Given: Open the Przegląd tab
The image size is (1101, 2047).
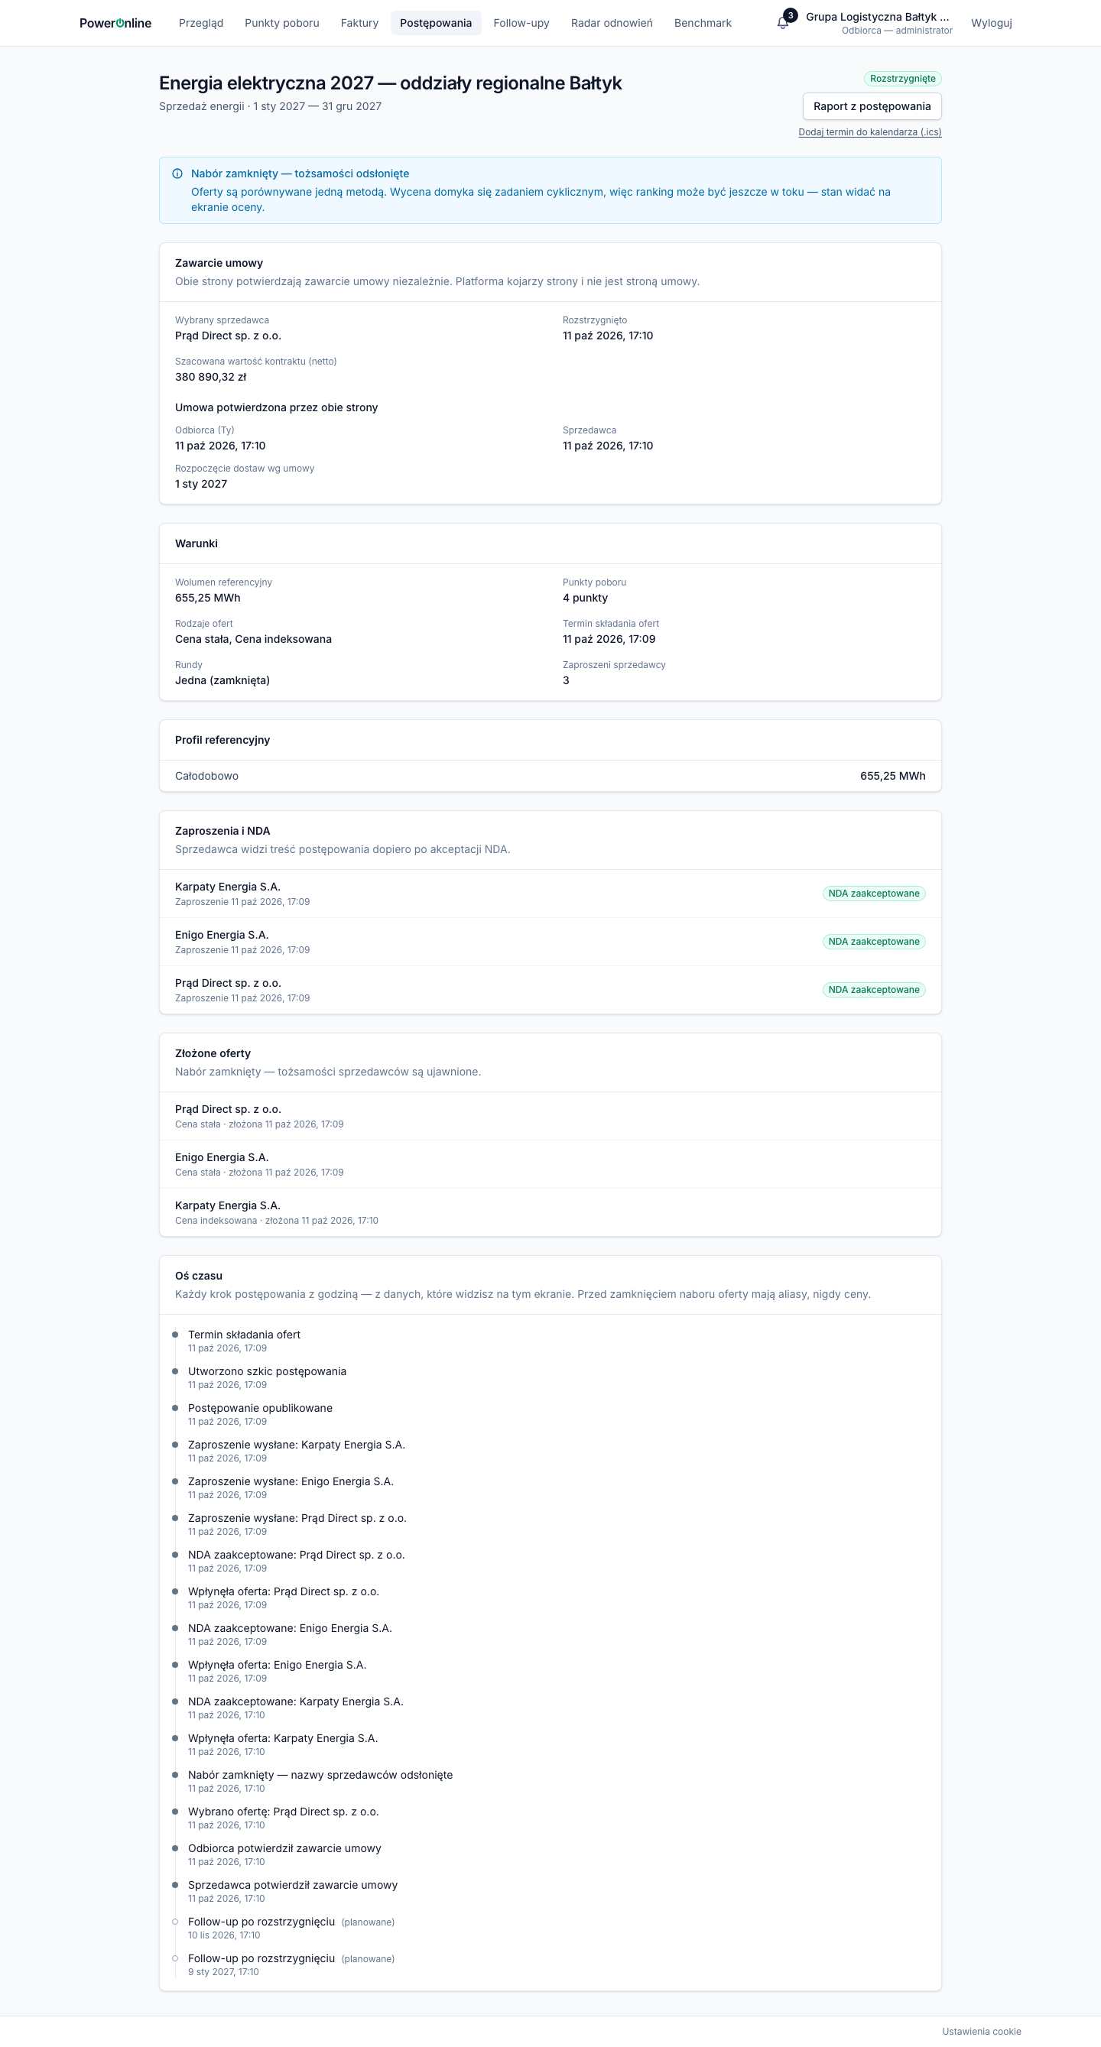Looking at the screenshot, I should pyautogui.click(x=201, y=23).
